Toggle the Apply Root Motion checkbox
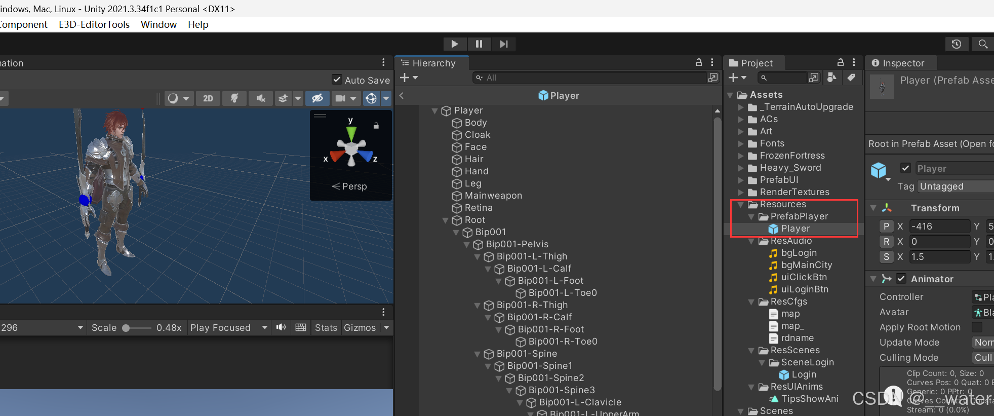This screenshot has height=416, width=994. click(x=977, y=327)
